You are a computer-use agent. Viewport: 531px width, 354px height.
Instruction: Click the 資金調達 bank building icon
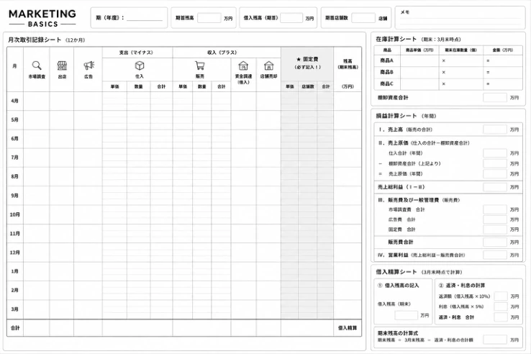pos(243,65)
